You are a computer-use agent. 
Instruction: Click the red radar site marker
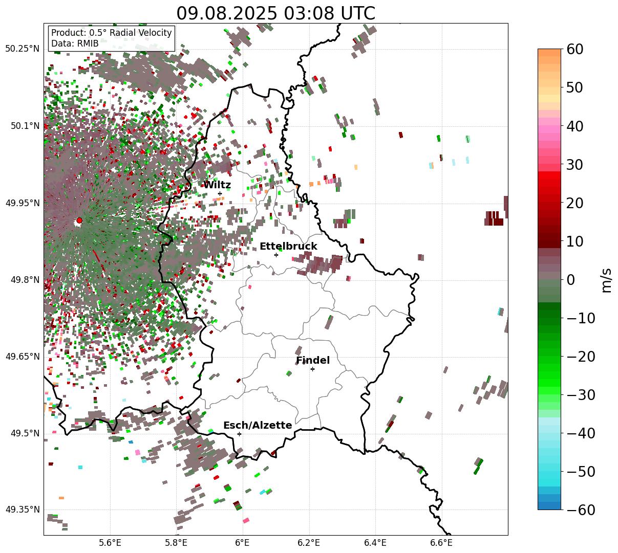[79, 220]
